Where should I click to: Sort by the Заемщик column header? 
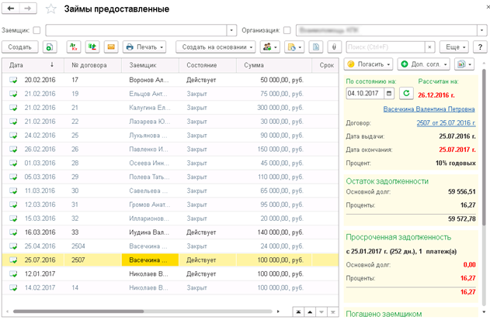[x=151, y=65]
